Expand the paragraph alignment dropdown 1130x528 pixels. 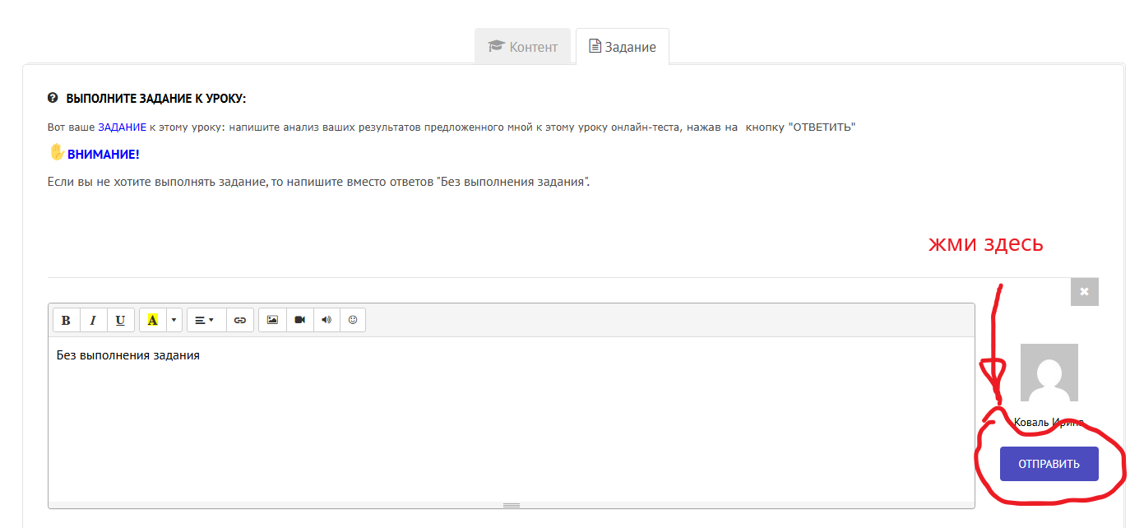pos(206,321)
